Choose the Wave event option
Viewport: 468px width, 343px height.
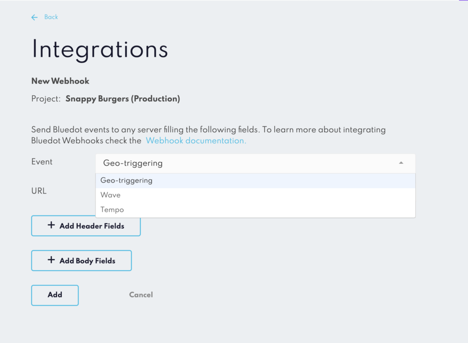point(255,195)
